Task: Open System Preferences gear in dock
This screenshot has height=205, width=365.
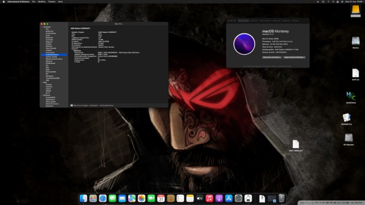Action: 238,198
